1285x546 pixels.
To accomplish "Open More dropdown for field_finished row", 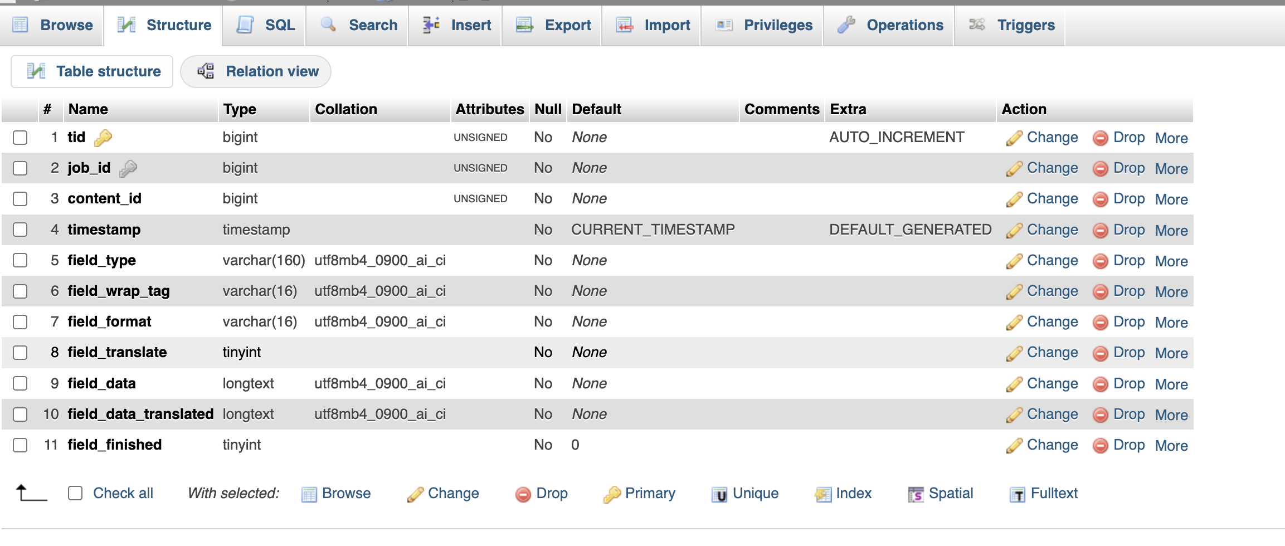I will (1171, 446).
